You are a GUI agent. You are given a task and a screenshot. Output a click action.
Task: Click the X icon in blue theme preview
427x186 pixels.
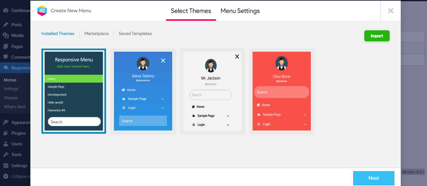point(163,61)
